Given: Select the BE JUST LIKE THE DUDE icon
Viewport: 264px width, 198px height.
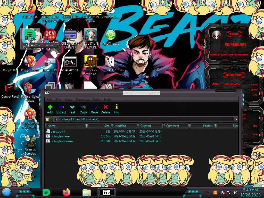Looking at the screenshot, I should tap(90, 39).
